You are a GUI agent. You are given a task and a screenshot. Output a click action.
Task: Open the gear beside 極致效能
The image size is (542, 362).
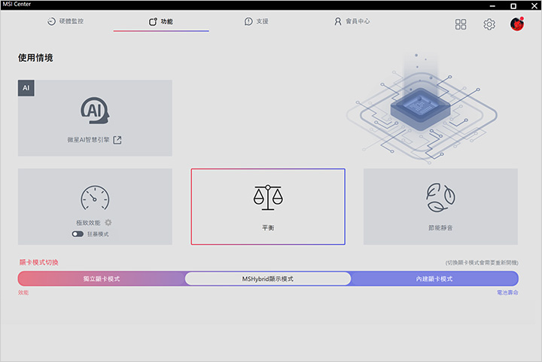tap(108, 223)
